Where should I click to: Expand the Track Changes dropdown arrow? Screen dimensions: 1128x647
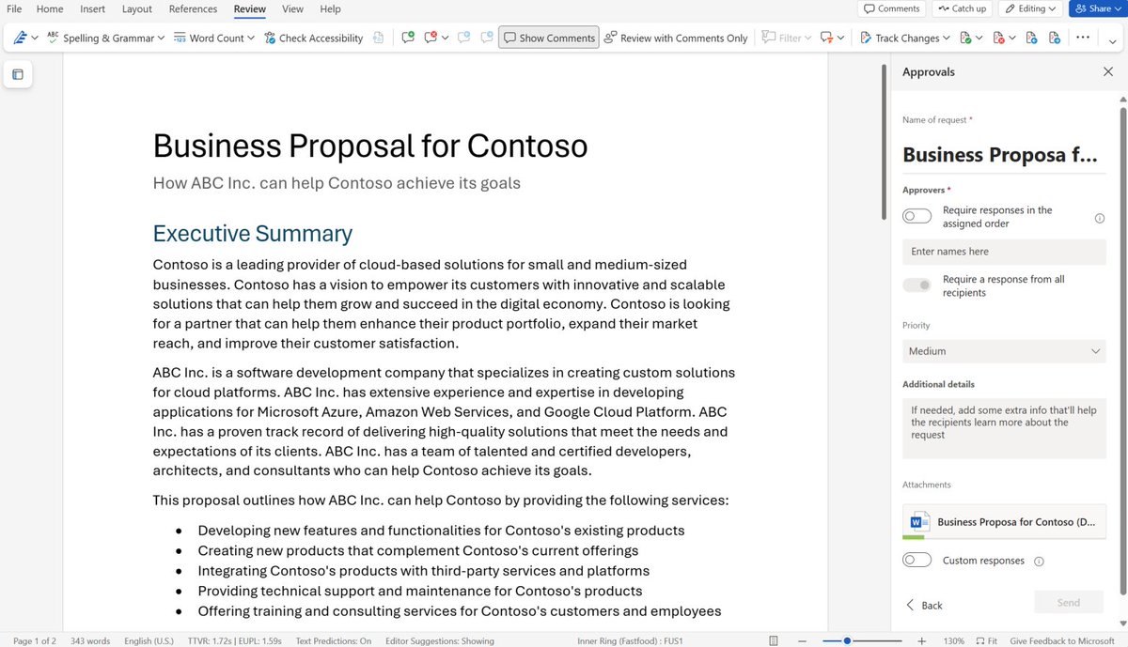(x=946, y=38)
